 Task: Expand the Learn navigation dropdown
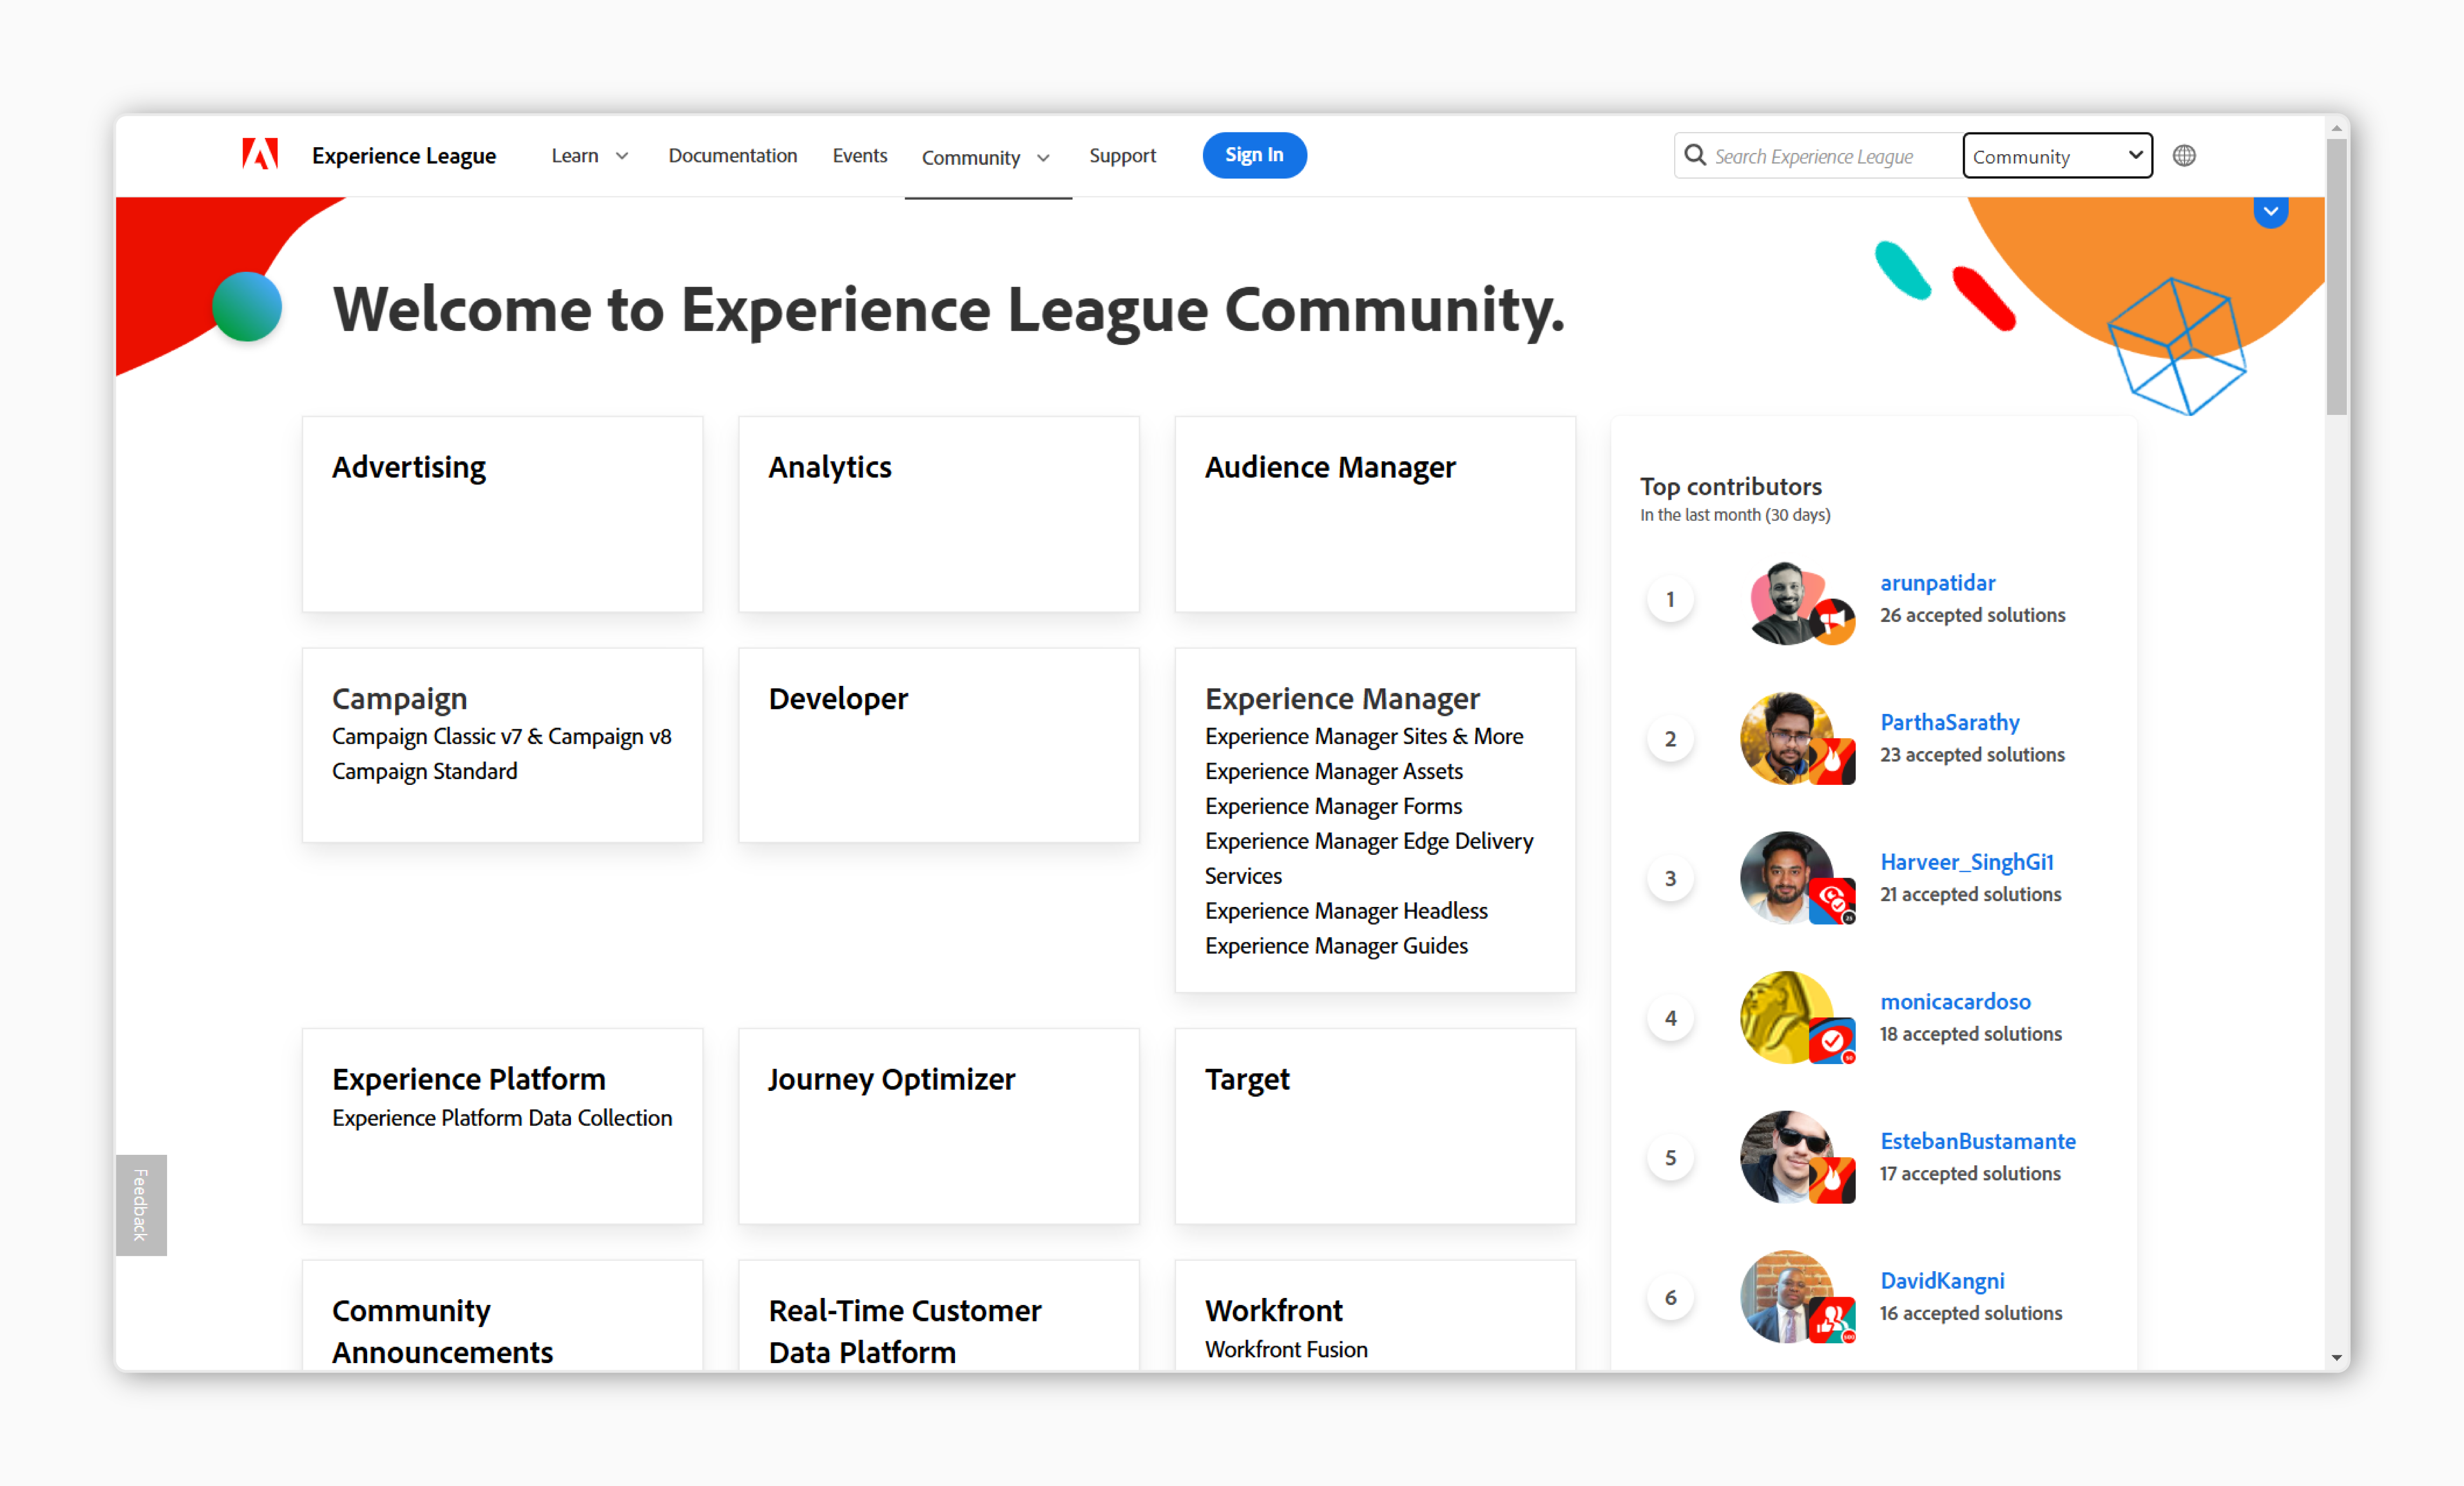coord(589,155)
